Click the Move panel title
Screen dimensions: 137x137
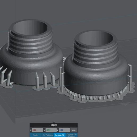54,125
